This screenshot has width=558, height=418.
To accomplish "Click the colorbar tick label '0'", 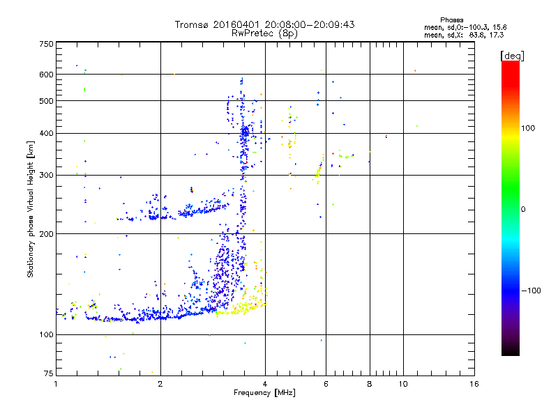I will click(x=523, y=210).
